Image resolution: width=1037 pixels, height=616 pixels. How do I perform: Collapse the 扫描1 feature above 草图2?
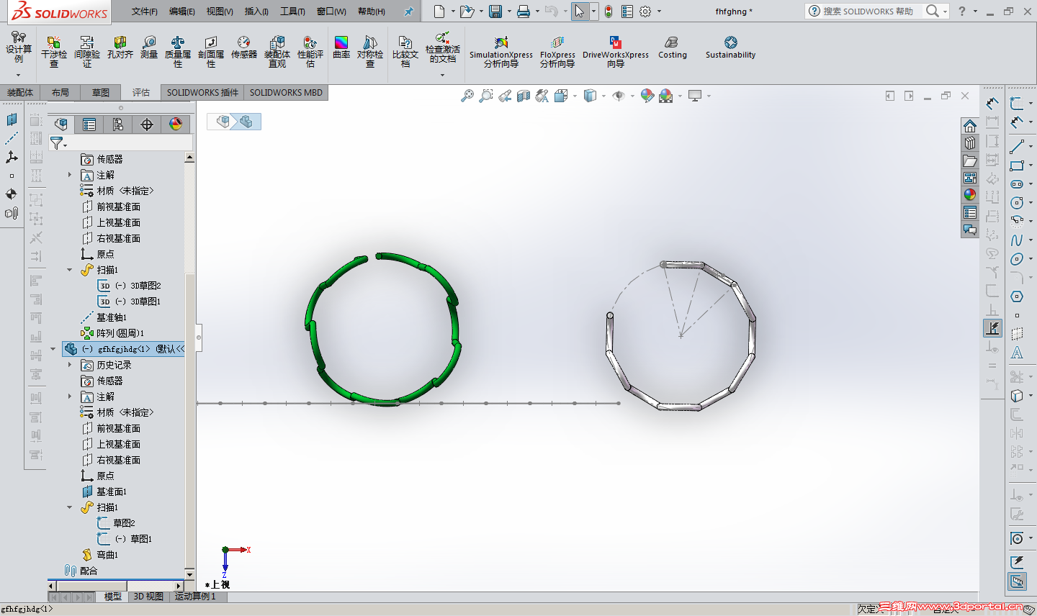tap(70, 507)
